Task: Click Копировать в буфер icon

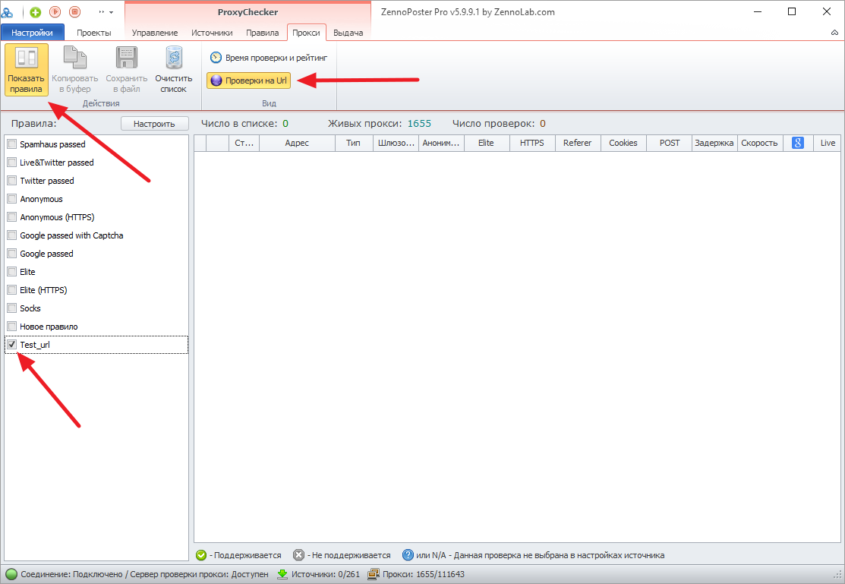Action: click(75, 58)
